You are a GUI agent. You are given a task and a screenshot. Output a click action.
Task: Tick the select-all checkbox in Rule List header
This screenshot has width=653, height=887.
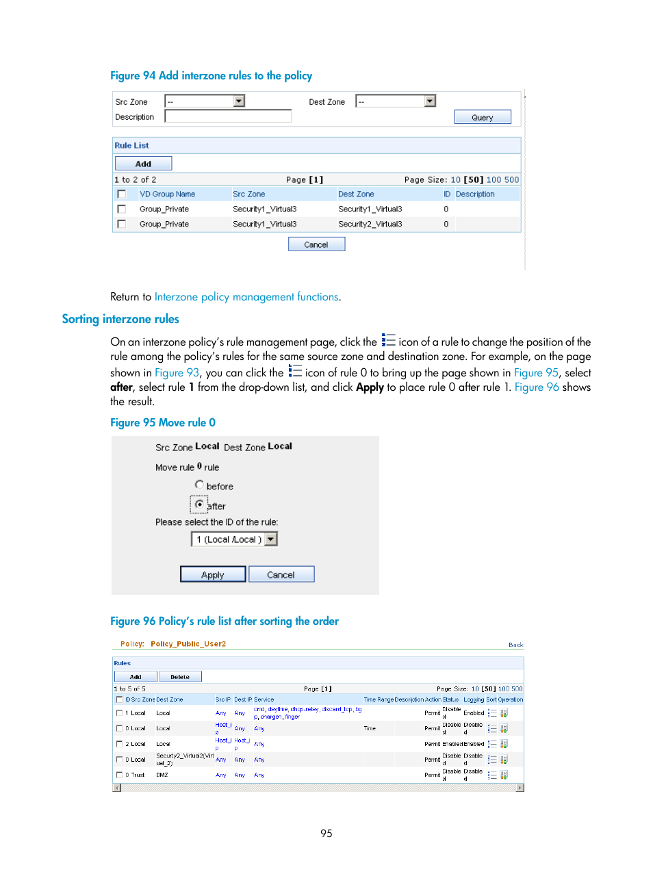click(x=122, y=194)
